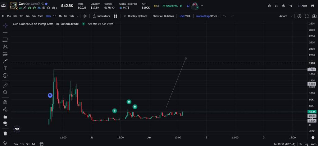Toggle auto scale

[313, 144]
